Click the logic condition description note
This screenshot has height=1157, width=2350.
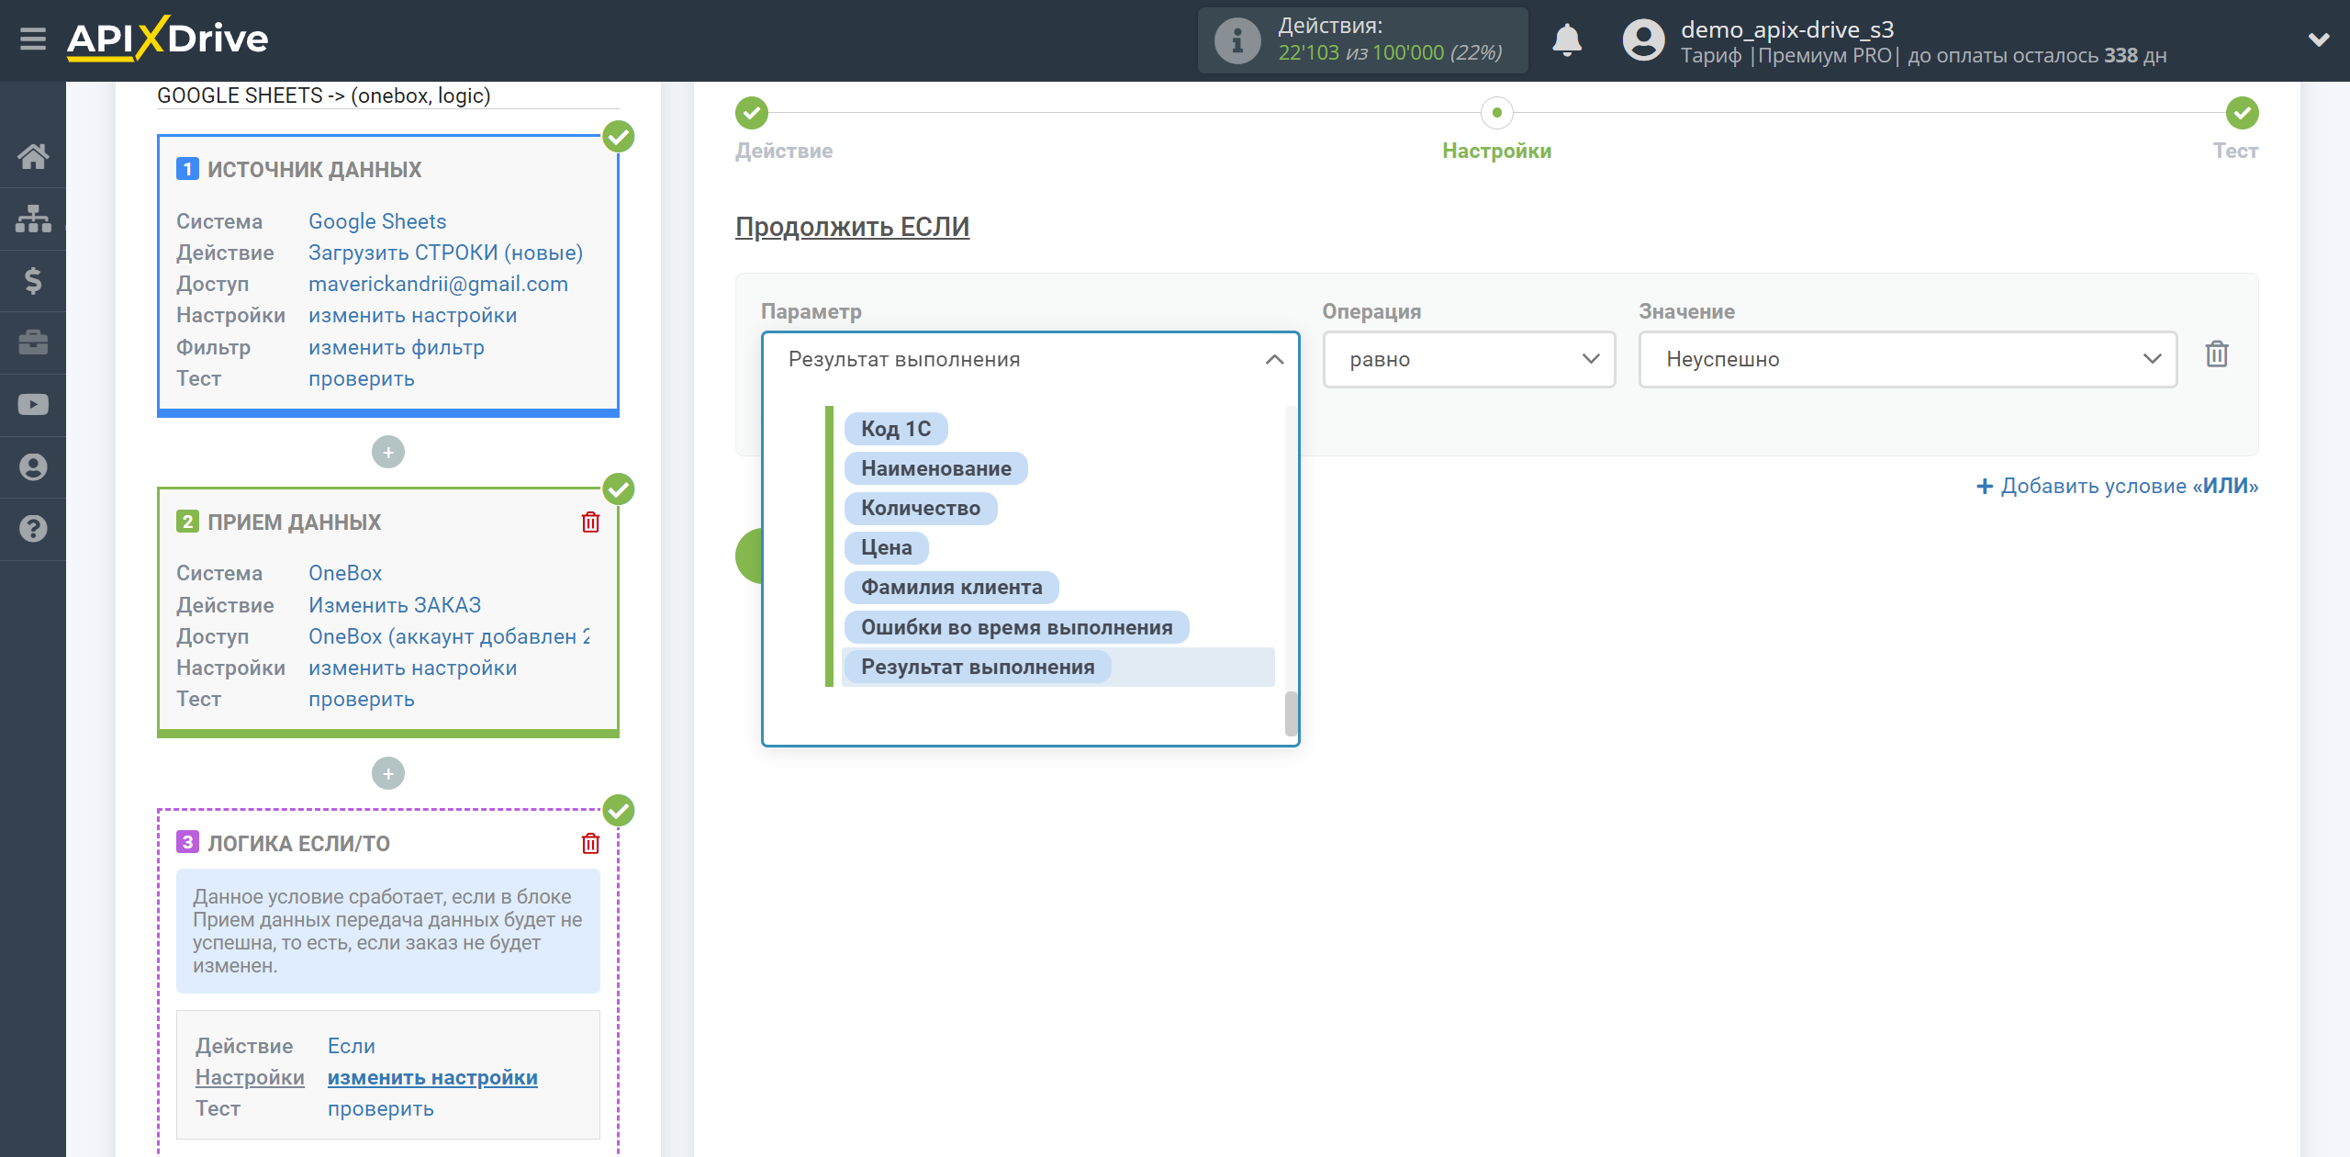tap(387, 930)
